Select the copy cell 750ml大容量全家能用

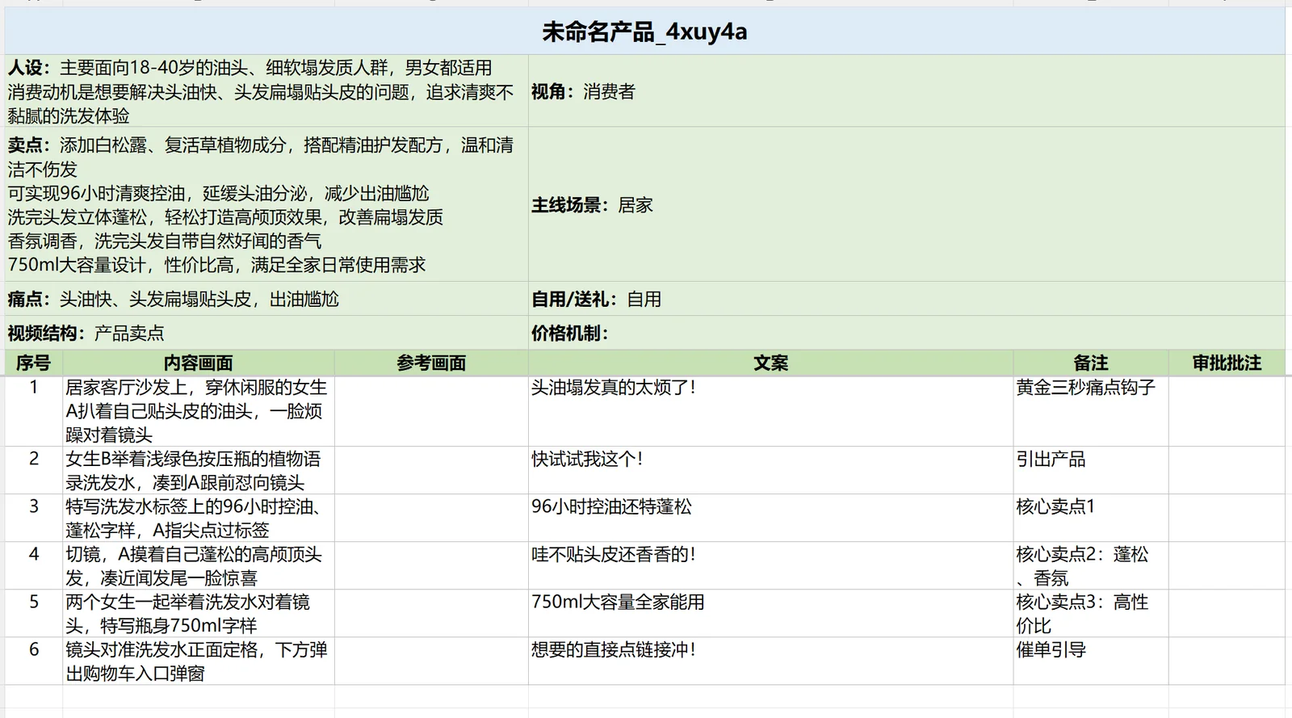point(771,613)
